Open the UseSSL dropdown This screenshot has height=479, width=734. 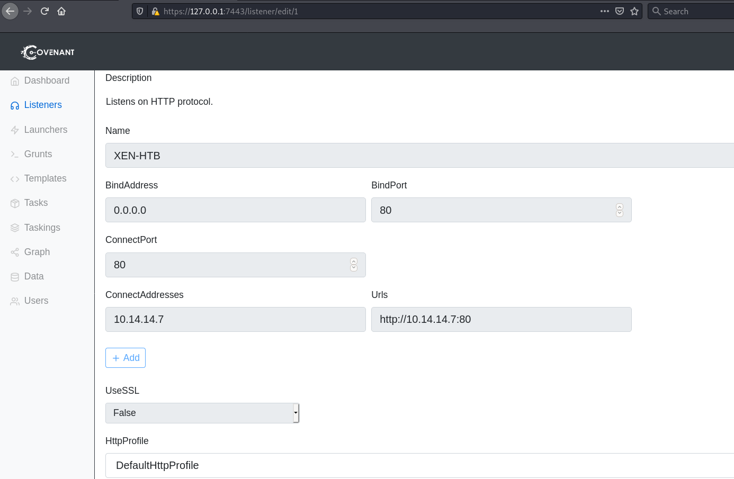[x=202, y=413]
